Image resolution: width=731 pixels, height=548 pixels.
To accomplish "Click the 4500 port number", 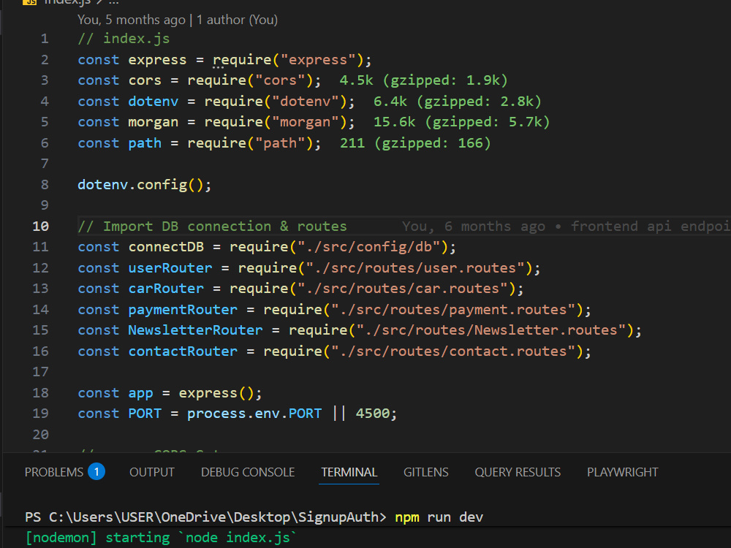I will [x=373, y=414].
